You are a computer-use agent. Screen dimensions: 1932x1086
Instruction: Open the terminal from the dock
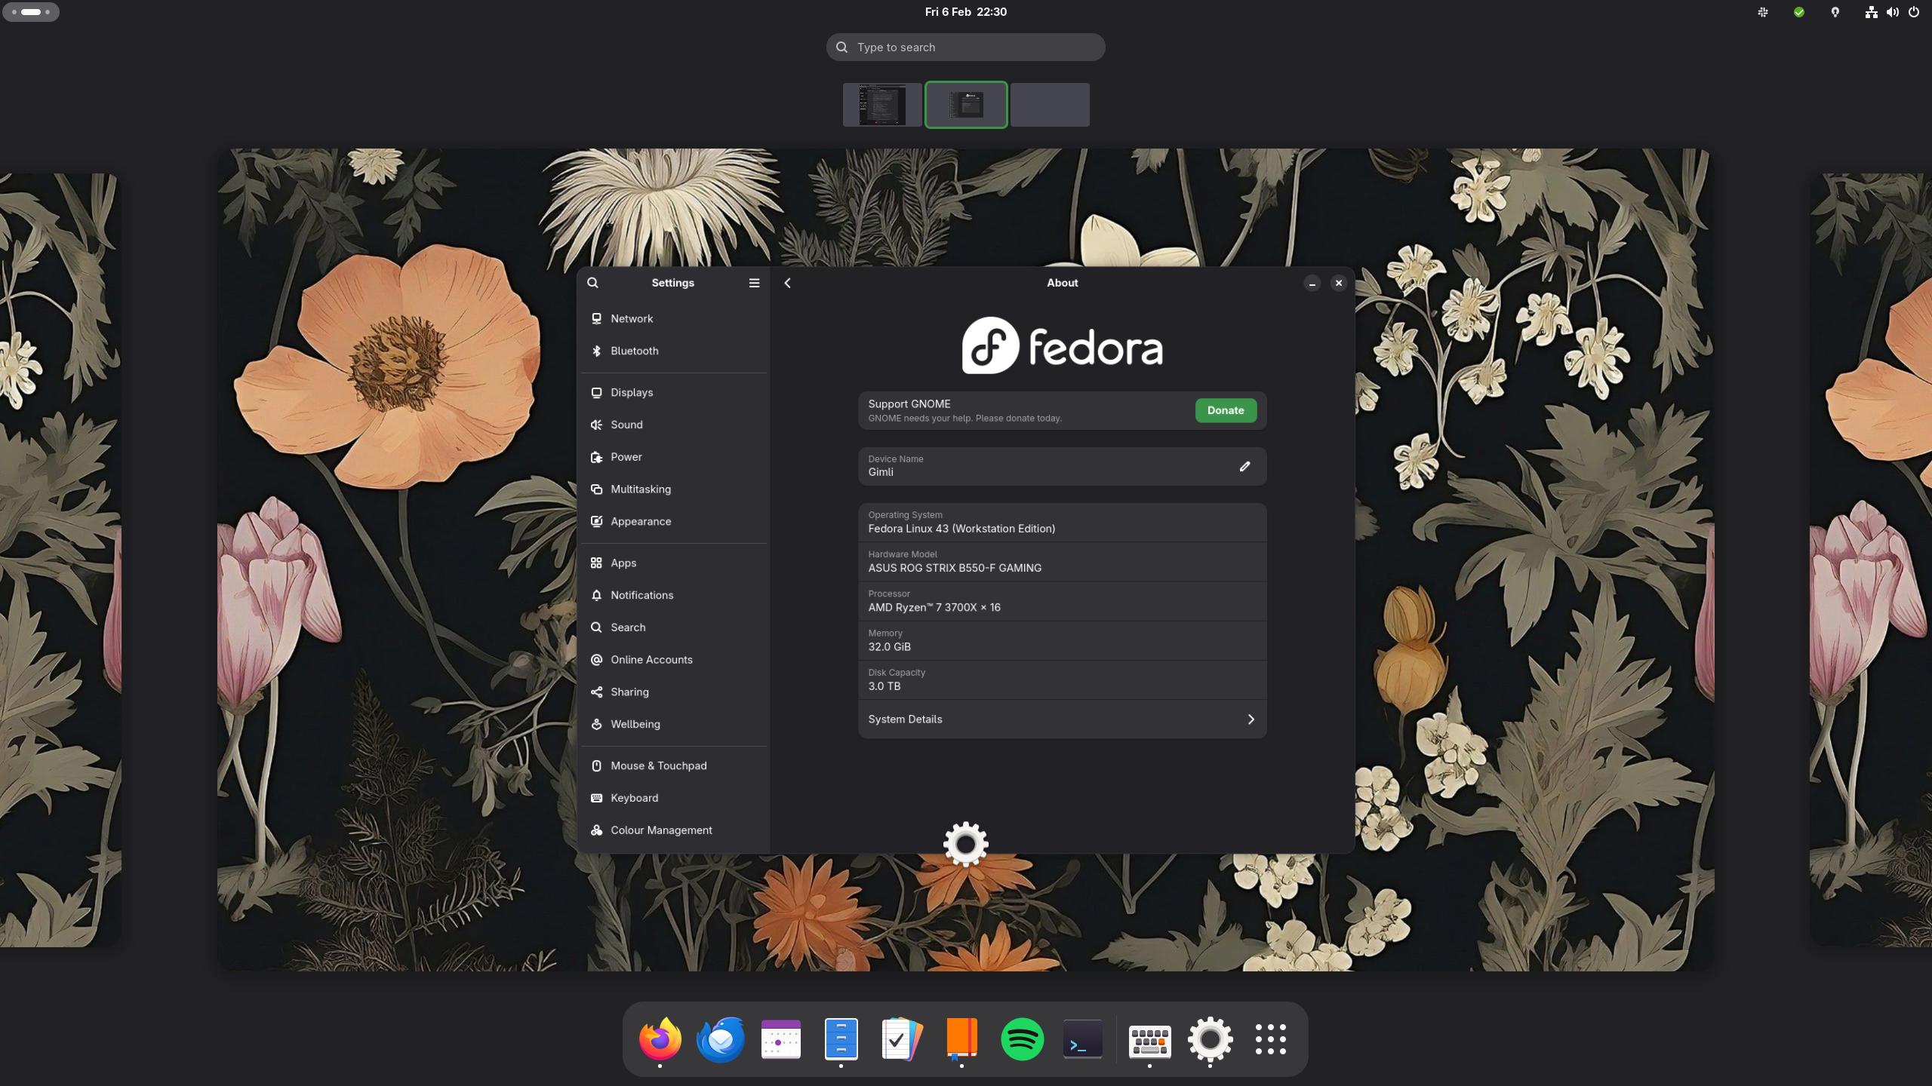click(1082, 1038)
